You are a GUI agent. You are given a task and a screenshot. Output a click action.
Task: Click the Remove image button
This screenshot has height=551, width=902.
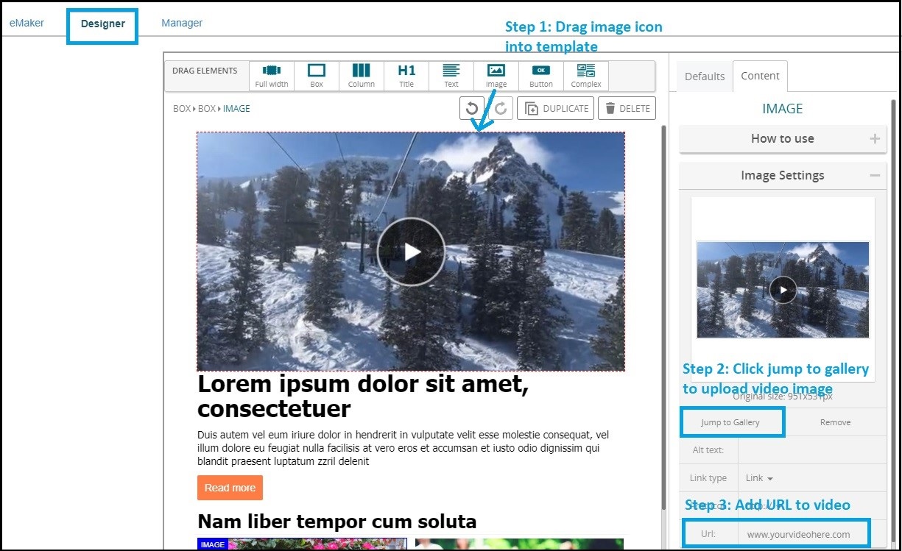(x=835, y=422)
